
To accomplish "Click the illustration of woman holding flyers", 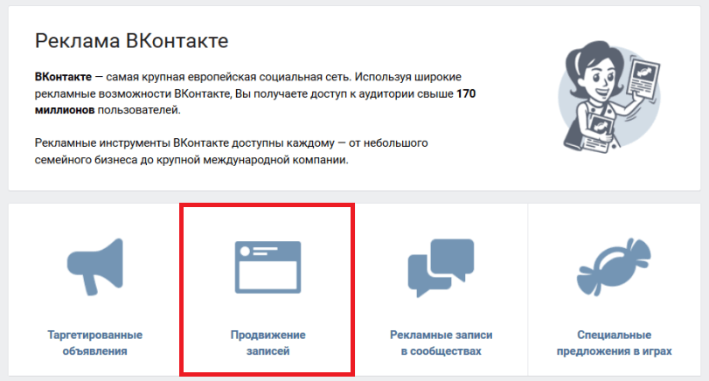I will [x=609, y=97].
